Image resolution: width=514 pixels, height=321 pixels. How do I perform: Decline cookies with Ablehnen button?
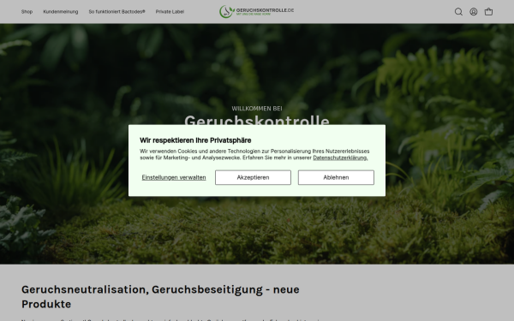pyautogui.click(x=336, y=177)
